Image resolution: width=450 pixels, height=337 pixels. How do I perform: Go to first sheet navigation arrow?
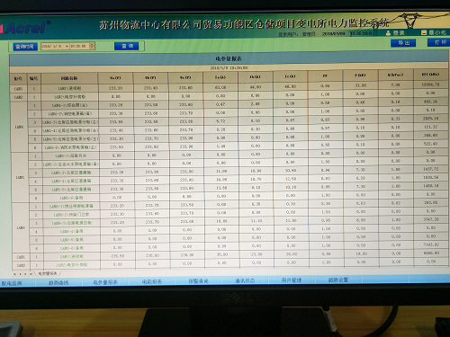14,274
